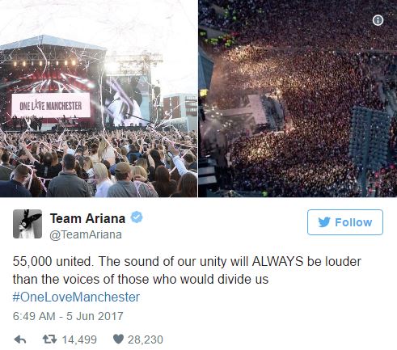Click the heart like icon

[x=118, y=339]
